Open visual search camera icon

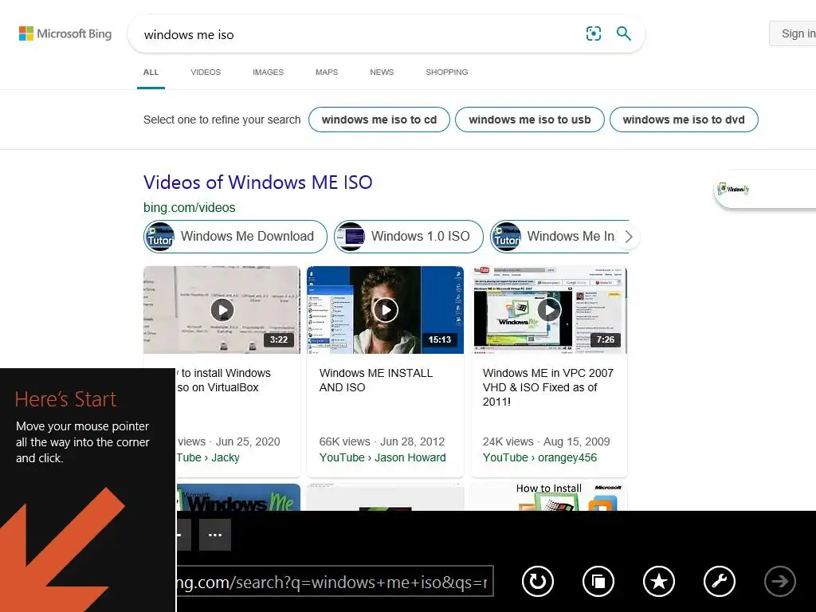coord(593,33)
